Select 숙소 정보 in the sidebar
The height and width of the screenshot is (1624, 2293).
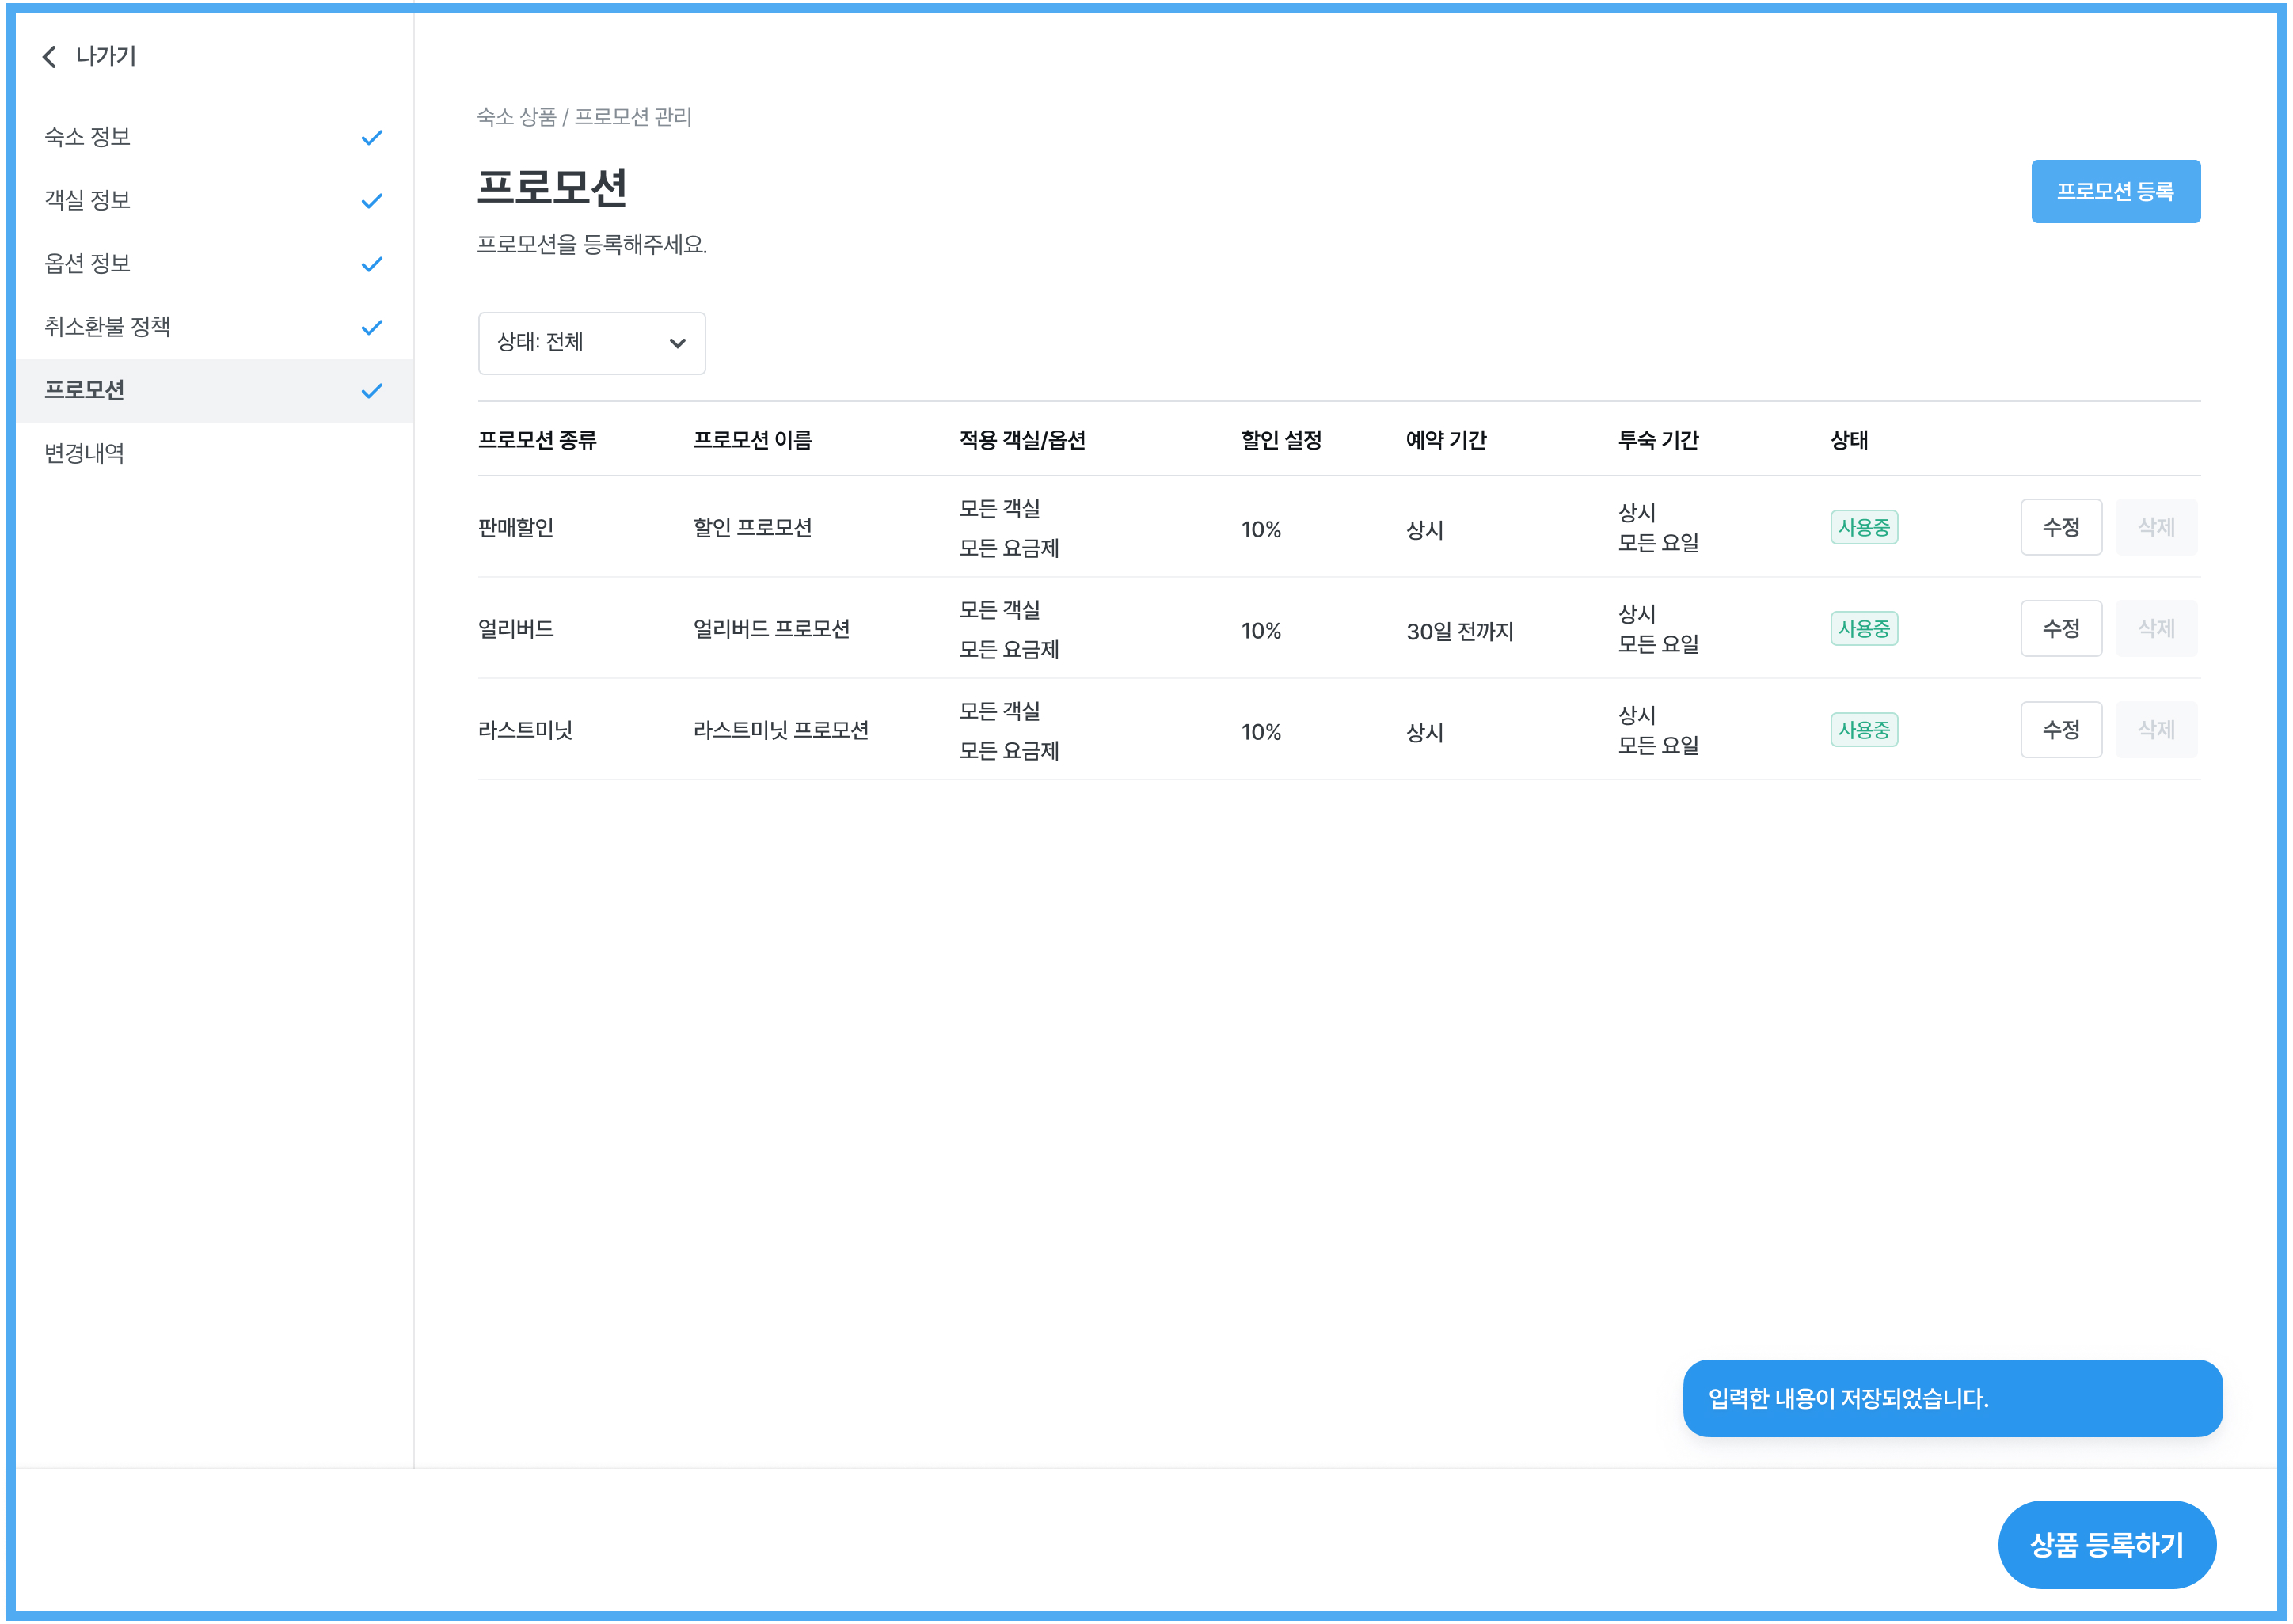88,137
